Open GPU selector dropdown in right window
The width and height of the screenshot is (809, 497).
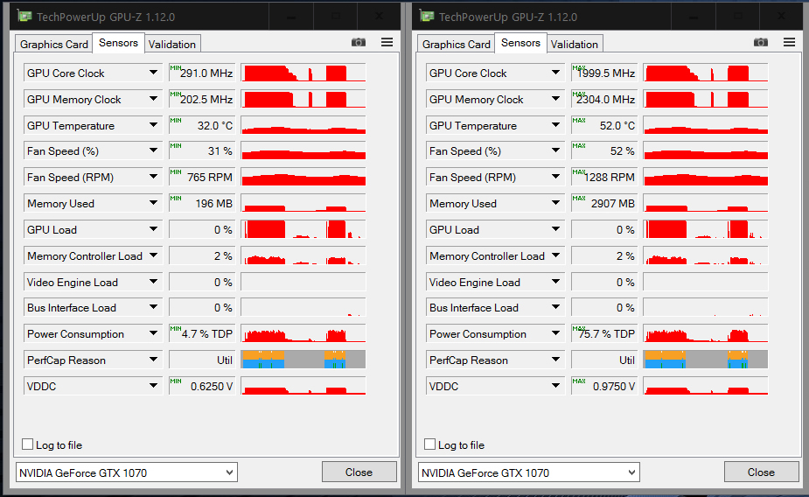point(528,472)
